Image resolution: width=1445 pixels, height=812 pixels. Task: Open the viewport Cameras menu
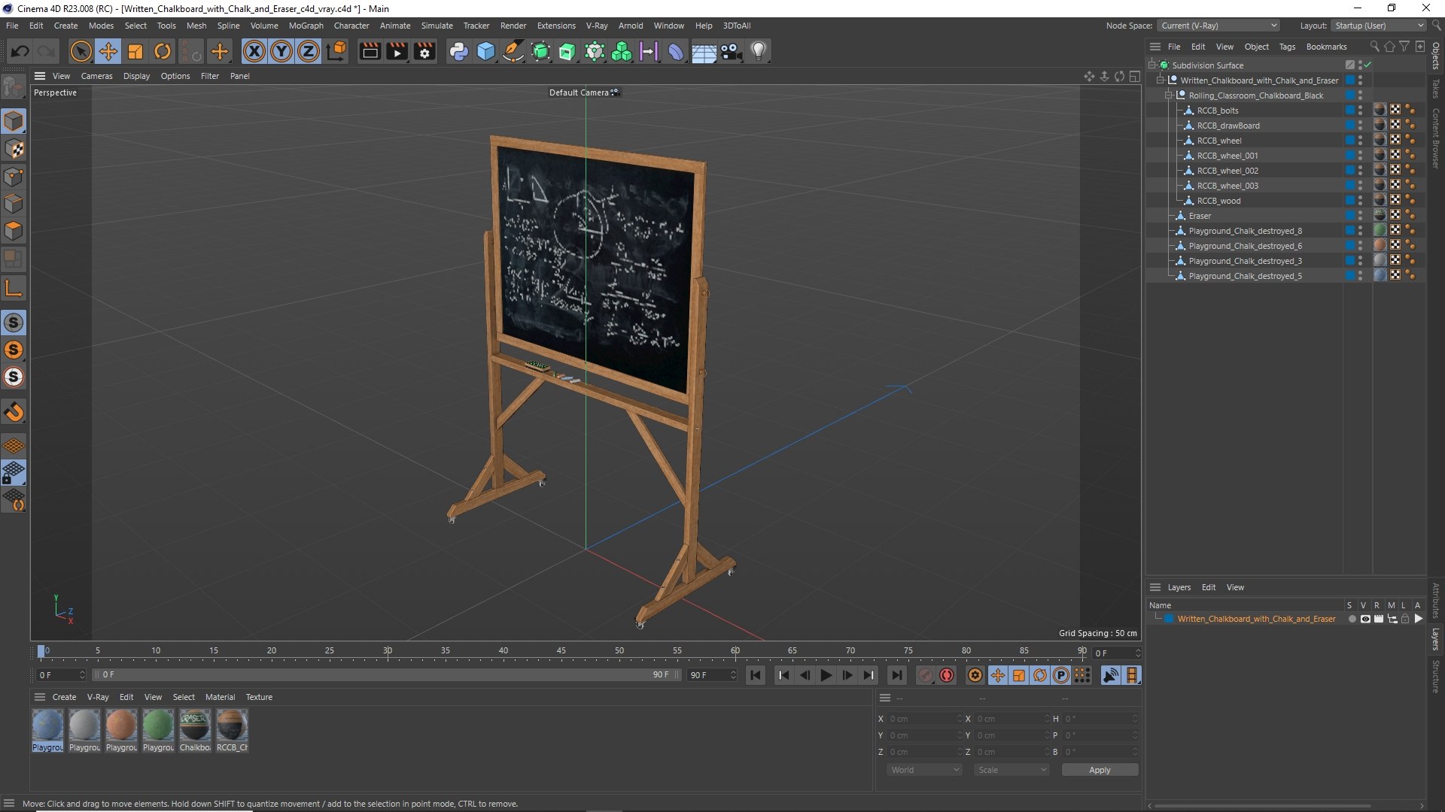tap(96, 76)
